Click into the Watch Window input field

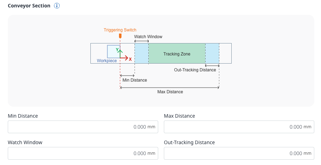pos(83,153)
